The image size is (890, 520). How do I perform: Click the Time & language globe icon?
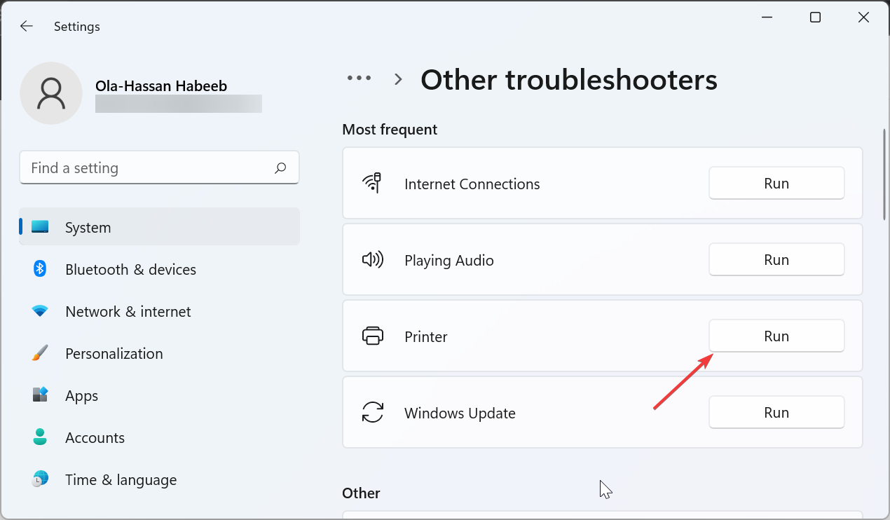pos(40,479)
